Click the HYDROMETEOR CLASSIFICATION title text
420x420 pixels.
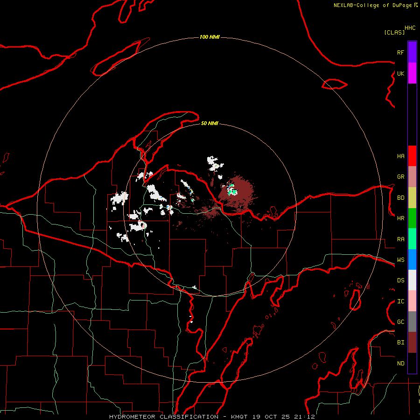pos(164,417)
